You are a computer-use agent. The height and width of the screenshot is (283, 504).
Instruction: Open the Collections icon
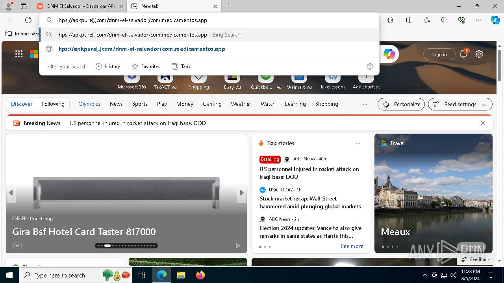point(444,20)
